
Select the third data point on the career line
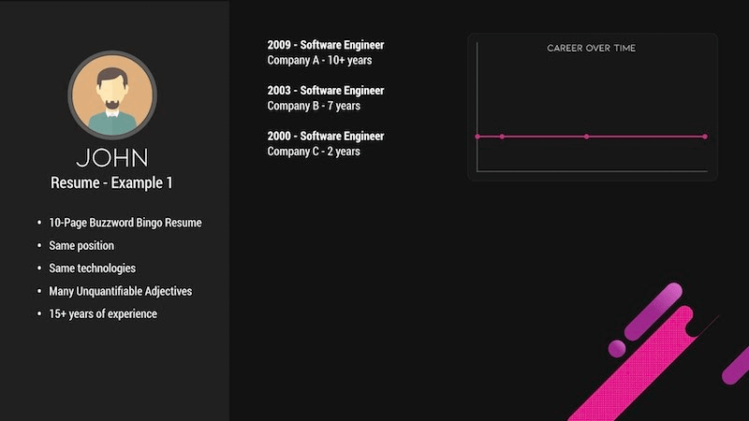[x=587, y=137]
